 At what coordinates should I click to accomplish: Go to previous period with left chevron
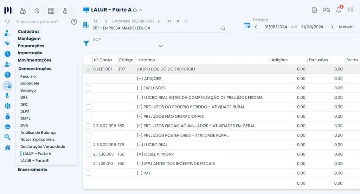pos(256,27)
